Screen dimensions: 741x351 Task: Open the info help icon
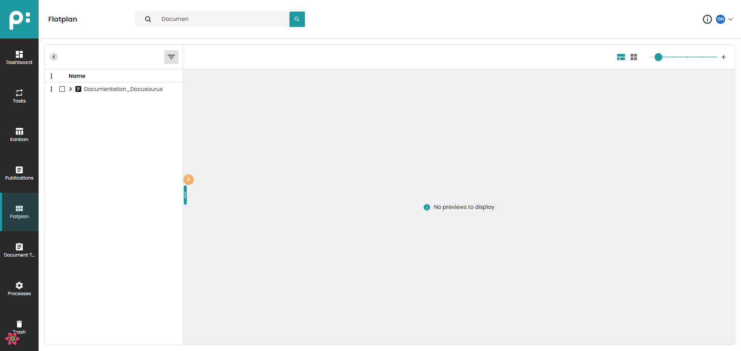tap(707, 19)
